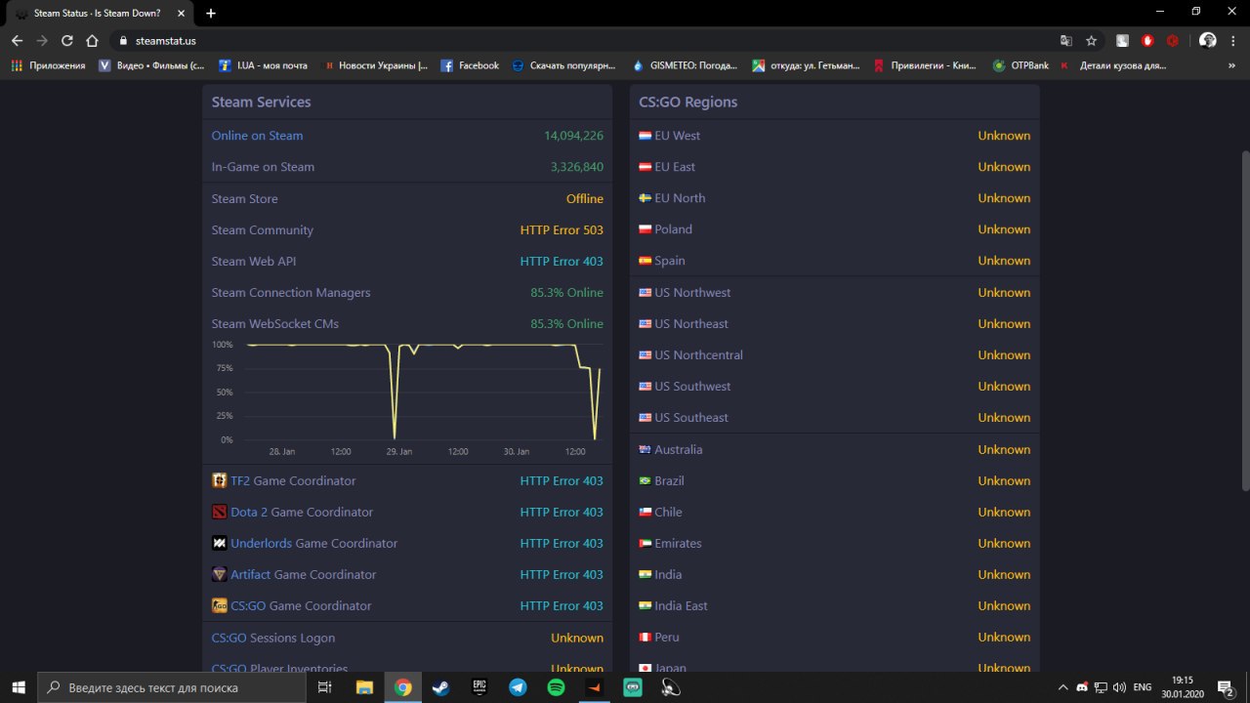Viewport: 1250px width, 703px height.
Task: Click the Steam WebSocket CMs label
Action: 275,324
